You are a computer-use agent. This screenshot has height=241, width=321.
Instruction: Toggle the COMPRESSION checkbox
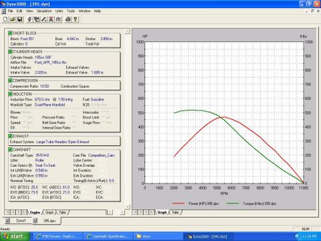10,80
